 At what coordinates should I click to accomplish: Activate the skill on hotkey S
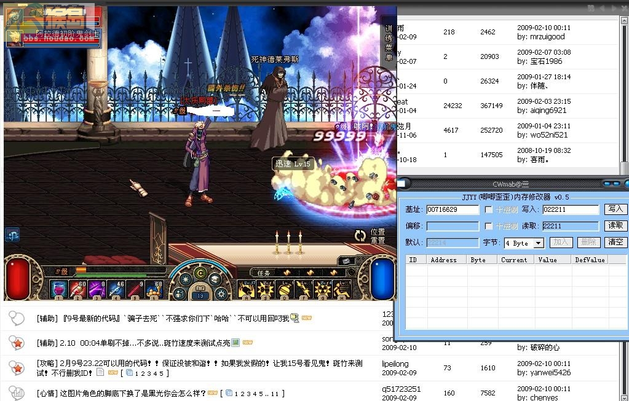click(266, 289)
